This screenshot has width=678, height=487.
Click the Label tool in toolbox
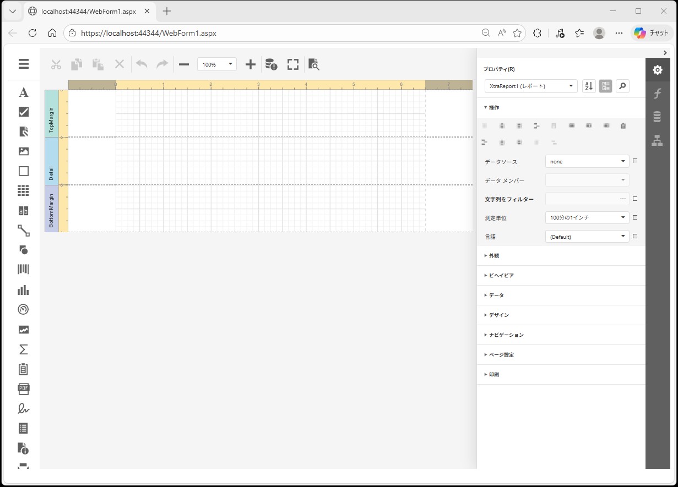click(23, 92)
